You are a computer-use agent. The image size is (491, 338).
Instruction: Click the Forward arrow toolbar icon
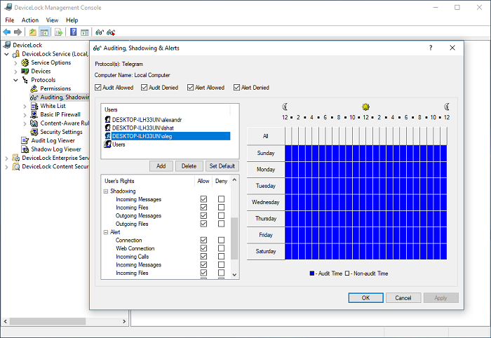point(18,32)
